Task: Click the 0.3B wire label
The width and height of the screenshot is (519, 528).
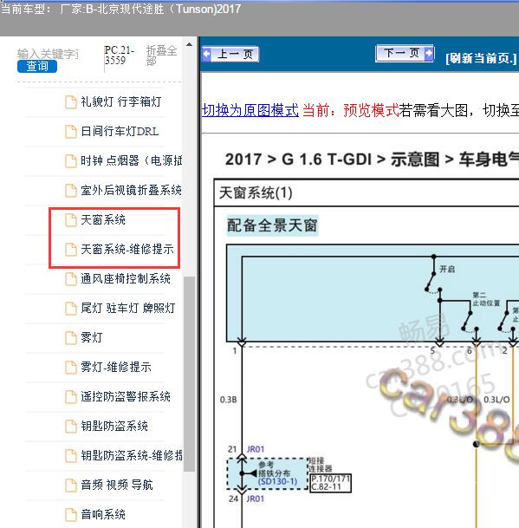Action: click(229, 400)
